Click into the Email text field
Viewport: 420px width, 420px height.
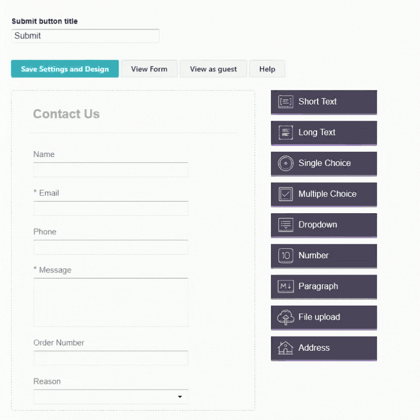point(111,208)
